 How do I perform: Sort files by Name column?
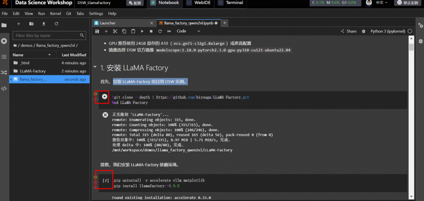pos(32,55)
